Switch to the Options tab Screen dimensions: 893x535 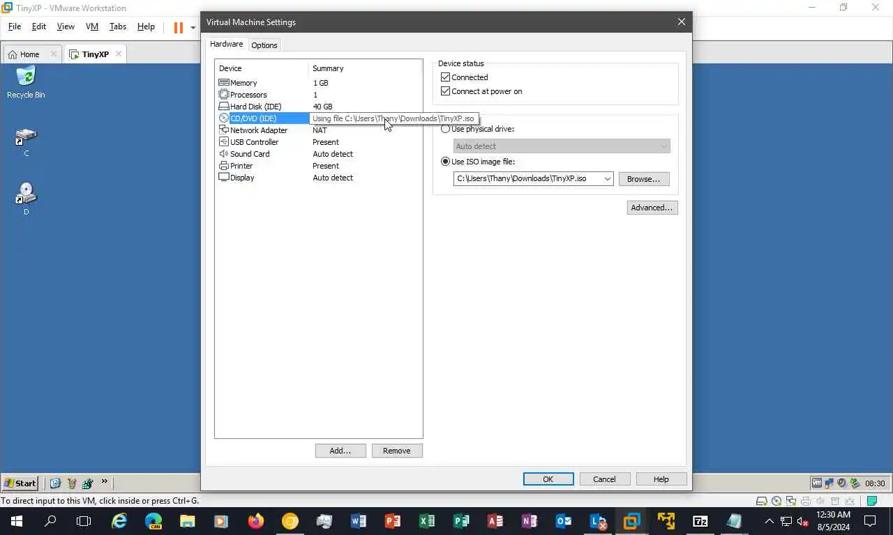pyautogui.click(x=264, y=45)
